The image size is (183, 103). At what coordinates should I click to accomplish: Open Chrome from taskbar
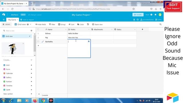(43, 100)
